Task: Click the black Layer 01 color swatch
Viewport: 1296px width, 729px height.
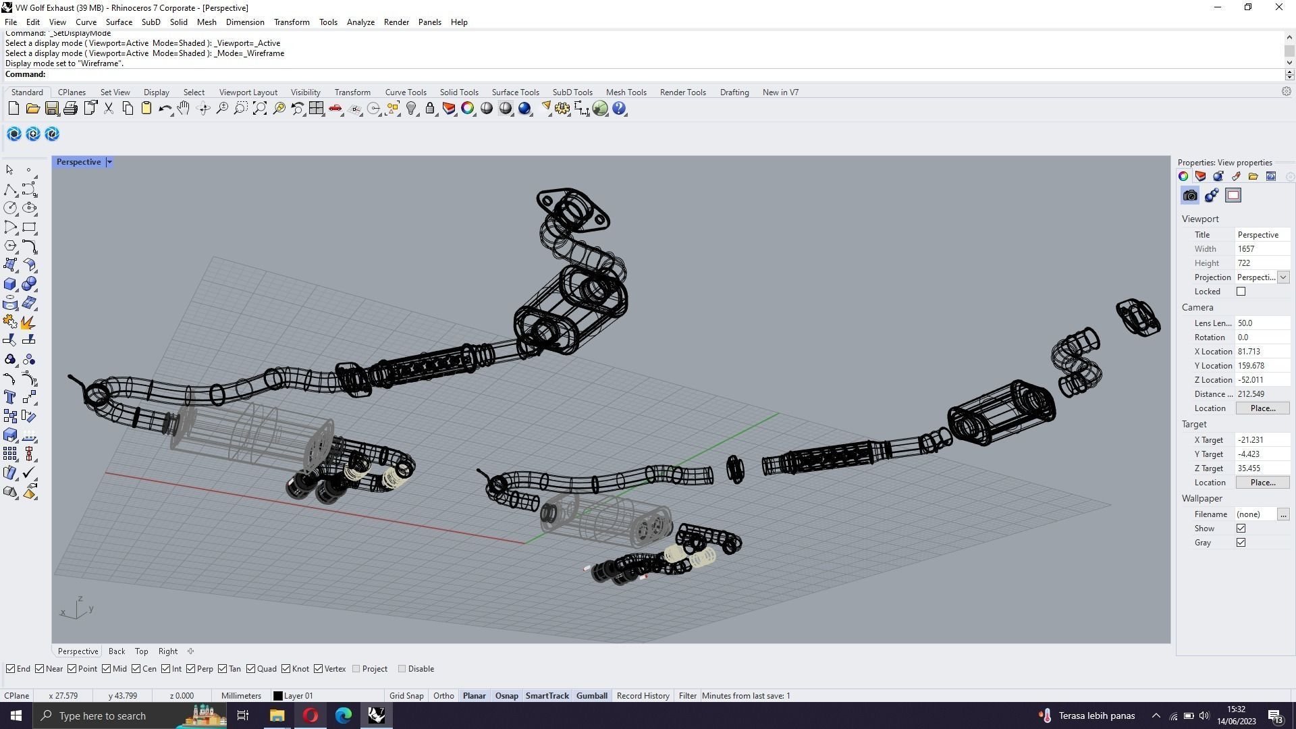Action: (277, 696)
